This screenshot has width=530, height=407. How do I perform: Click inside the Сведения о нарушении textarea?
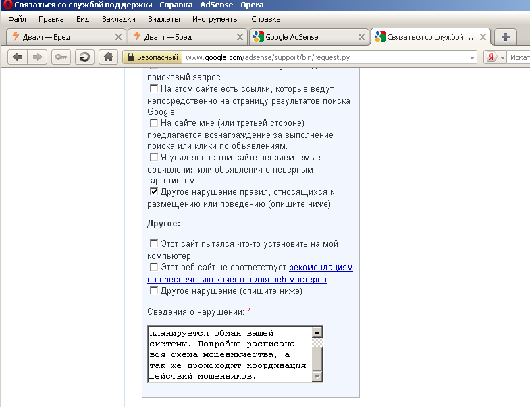click(x=230, y=354)
